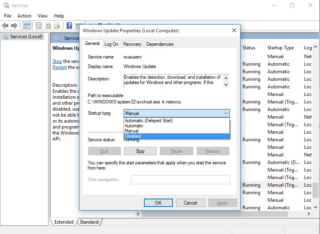320x234 pixels.
Task: Click the Cancel button
Action: [190, 203]
